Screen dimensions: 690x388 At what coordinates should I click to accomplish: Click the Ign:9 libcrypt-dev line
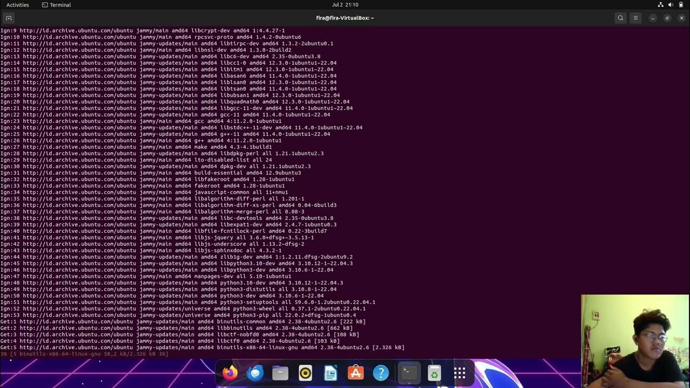143,31
